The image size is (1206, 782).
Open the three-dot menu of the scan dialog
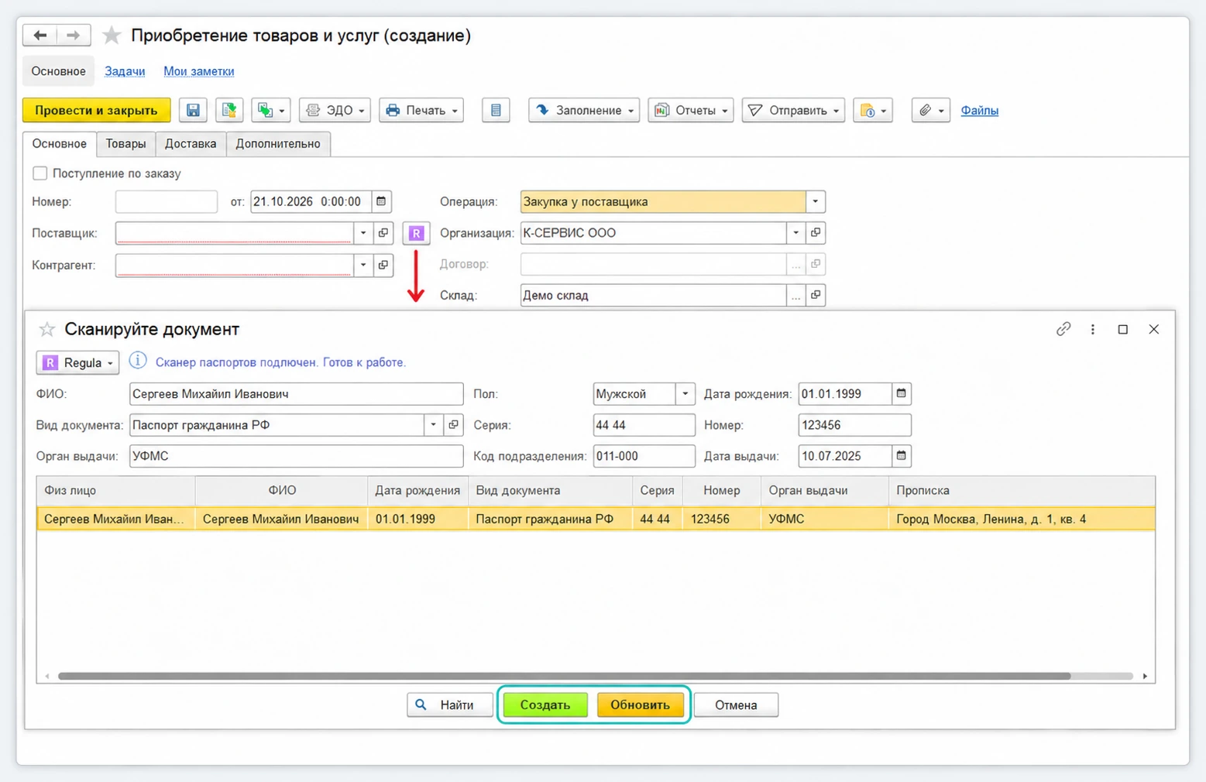(1093, 329)
